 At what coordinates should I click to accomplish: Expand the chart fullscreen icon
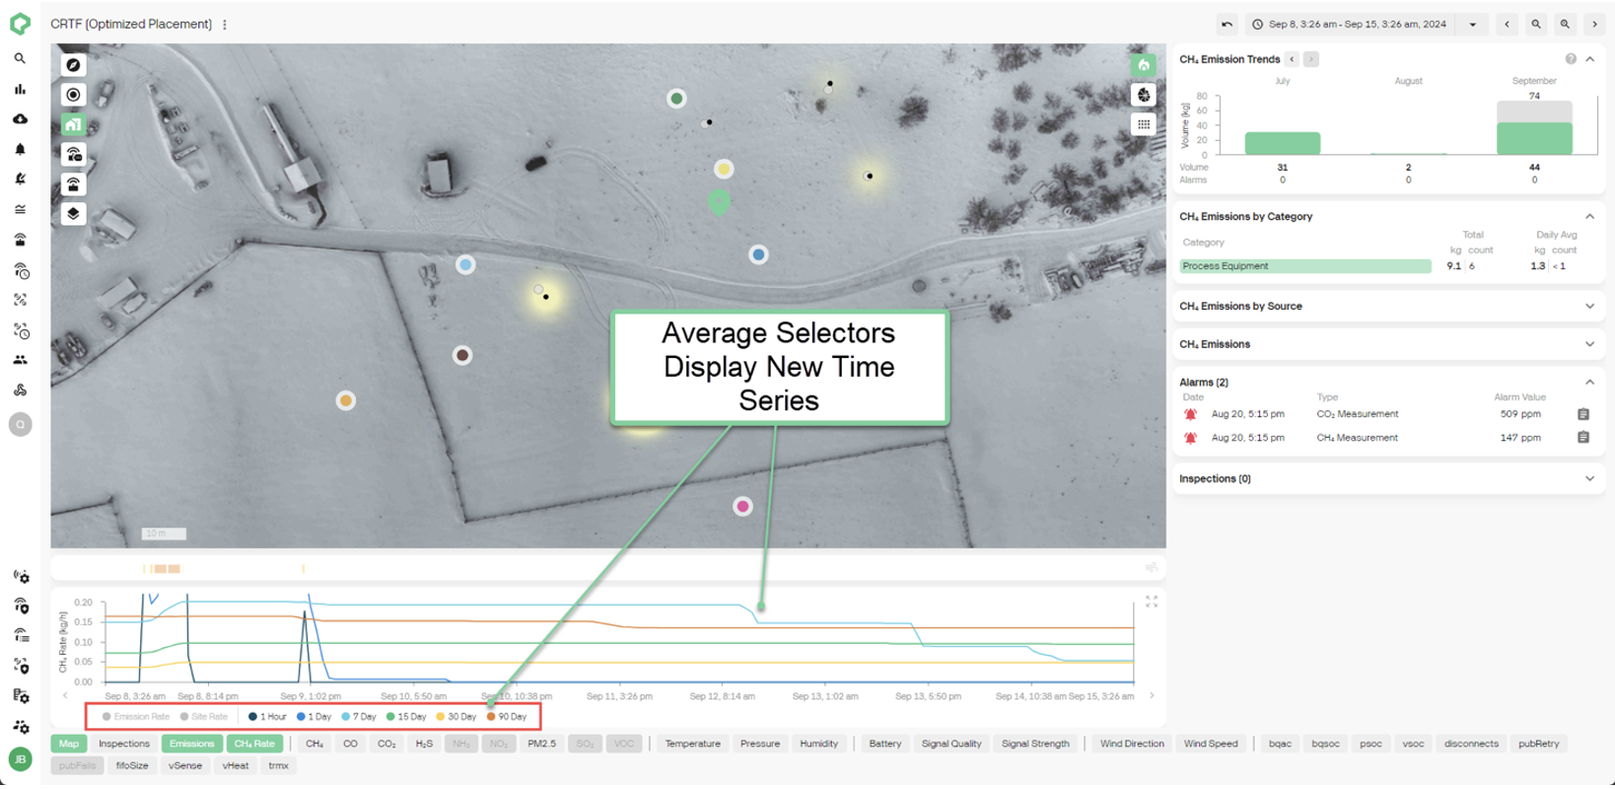1152,602
